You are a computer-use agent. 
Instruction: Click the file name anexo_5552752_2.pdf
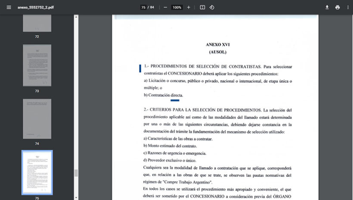point(36,7)
